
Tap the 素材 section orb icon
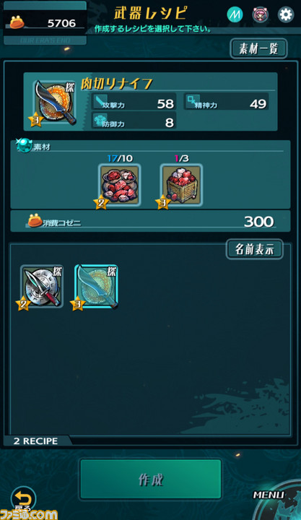(24, 145)
